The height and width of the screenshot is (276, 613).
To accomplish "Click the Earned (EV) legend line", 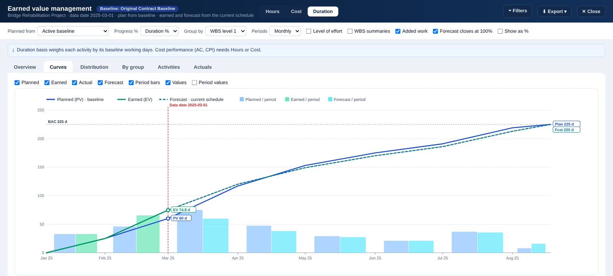I will [121, 100].
